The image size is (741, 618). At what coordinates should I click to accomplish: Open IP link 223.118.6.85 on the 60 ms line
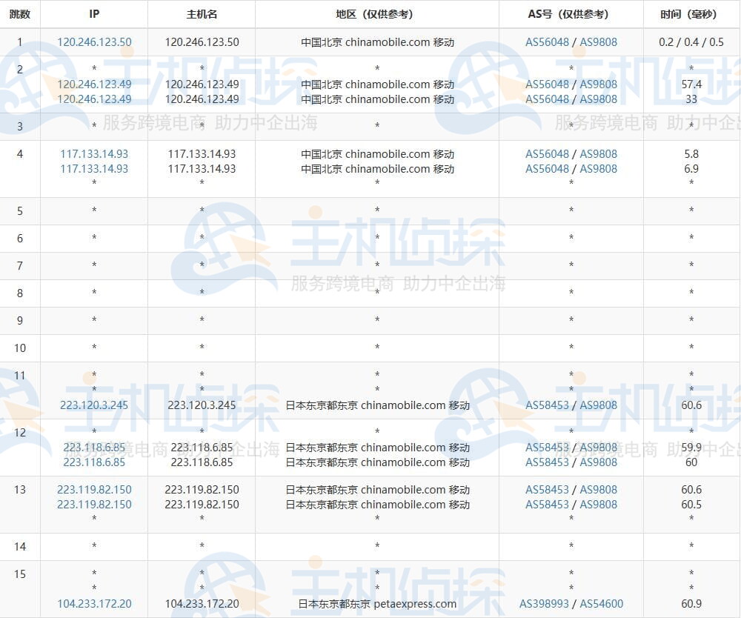pos(95,462)
